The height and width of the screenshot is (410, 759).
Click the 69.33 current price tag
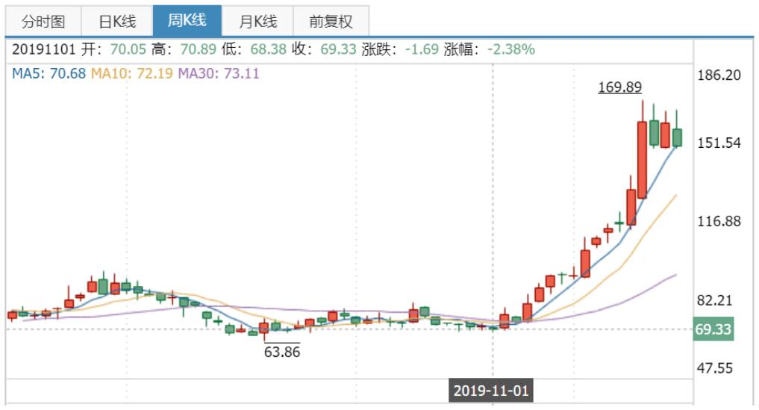[x=713, y=329]
